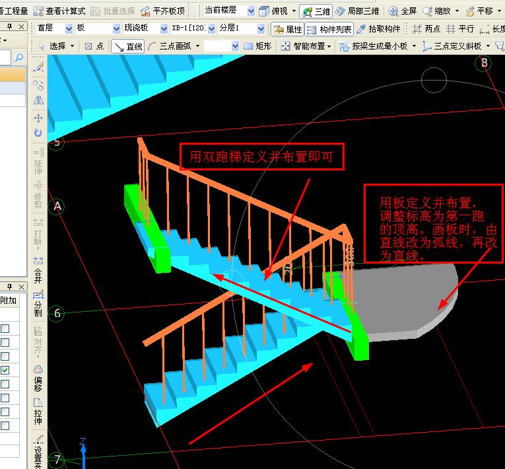Click the search input field in left panel

coord(5,57)
